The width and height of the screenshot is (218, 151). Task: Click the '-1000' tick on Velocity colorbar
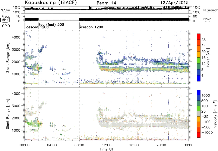point(207,132)
